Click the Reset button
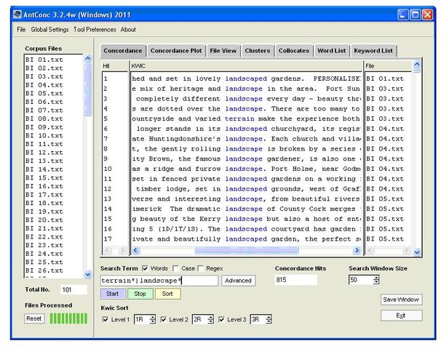 (x=34, y=318)
